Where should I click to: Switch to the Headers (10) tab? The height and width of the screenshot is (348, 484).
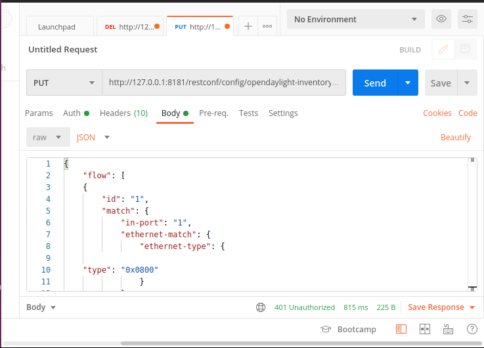[x=123, y=113]
